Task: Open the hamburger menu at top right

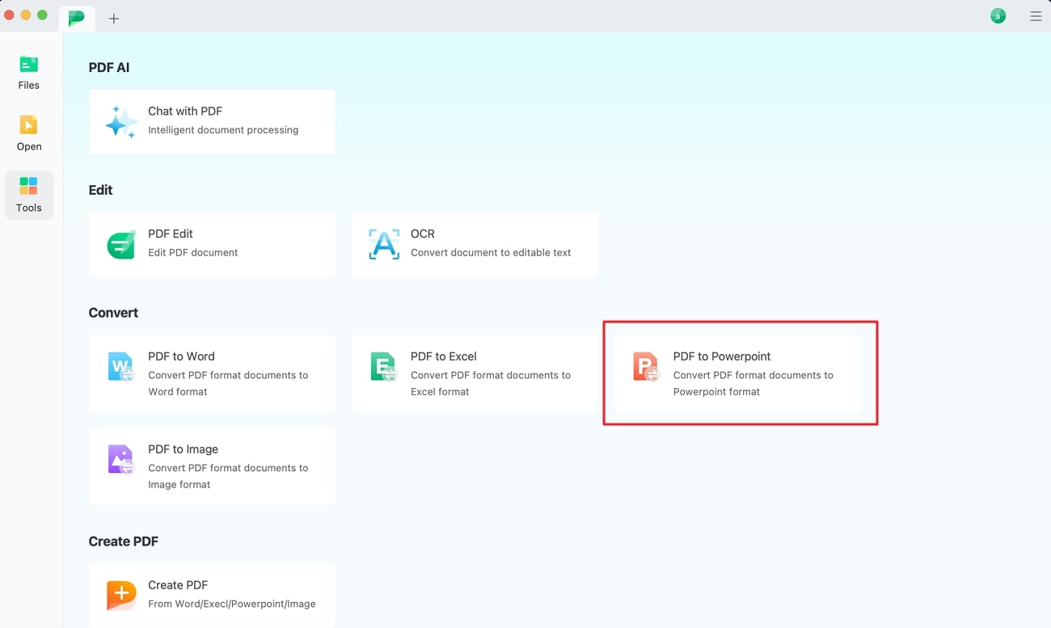Action: coord(1036,16)
